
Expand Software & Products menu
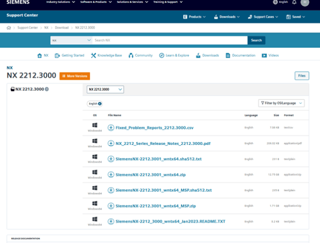[96, 2]
